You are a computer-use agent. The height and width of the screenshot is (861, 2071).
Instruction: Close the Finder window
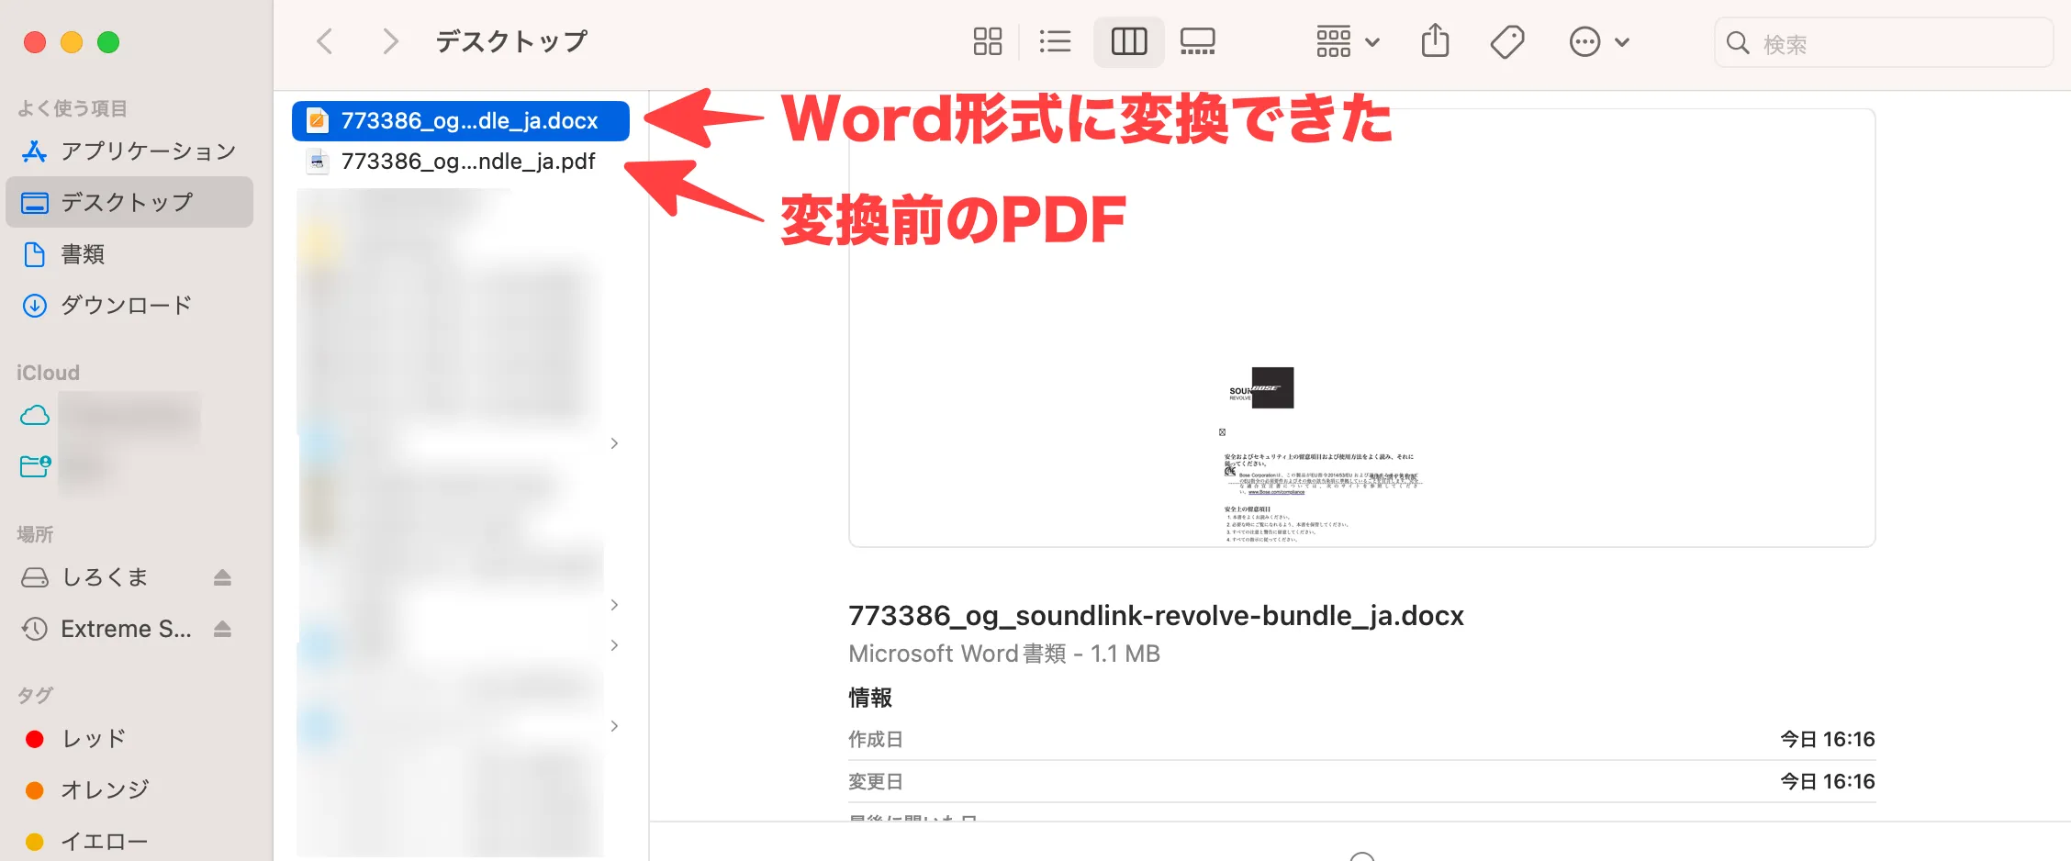[35, 42]
